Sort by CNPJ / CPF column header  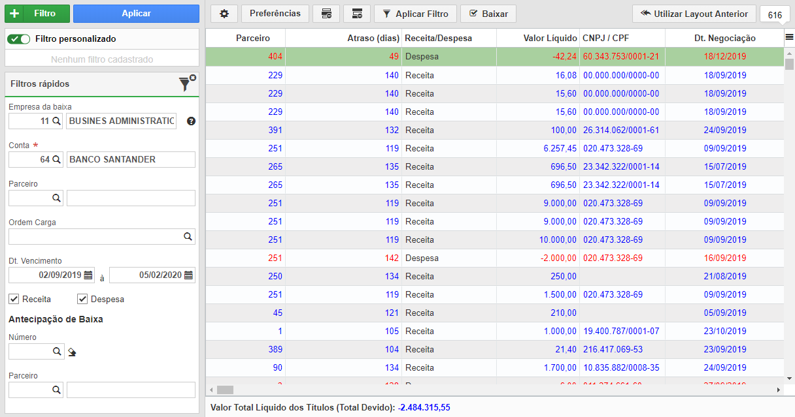click(622, 38)
